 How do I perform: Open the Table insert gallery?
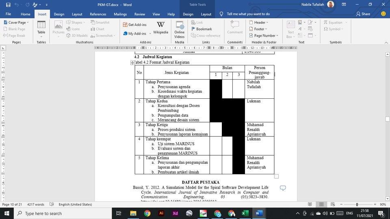click(x=41, y=29)
